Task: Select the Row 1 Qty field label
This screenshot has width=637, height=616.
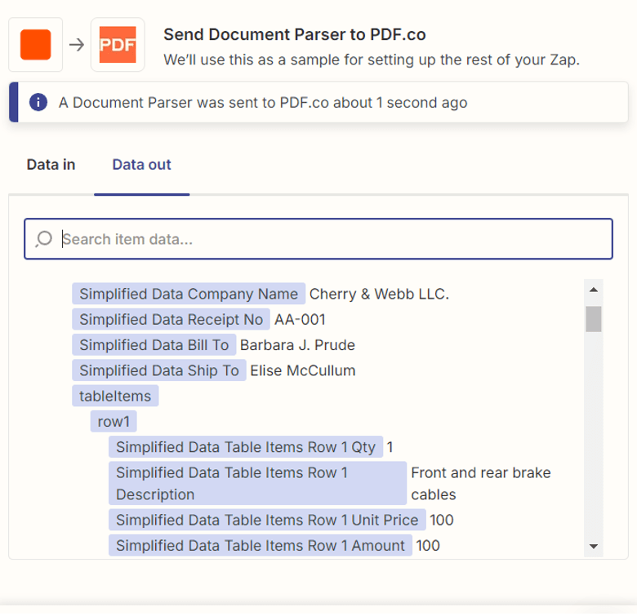Action: coord(246,447)
